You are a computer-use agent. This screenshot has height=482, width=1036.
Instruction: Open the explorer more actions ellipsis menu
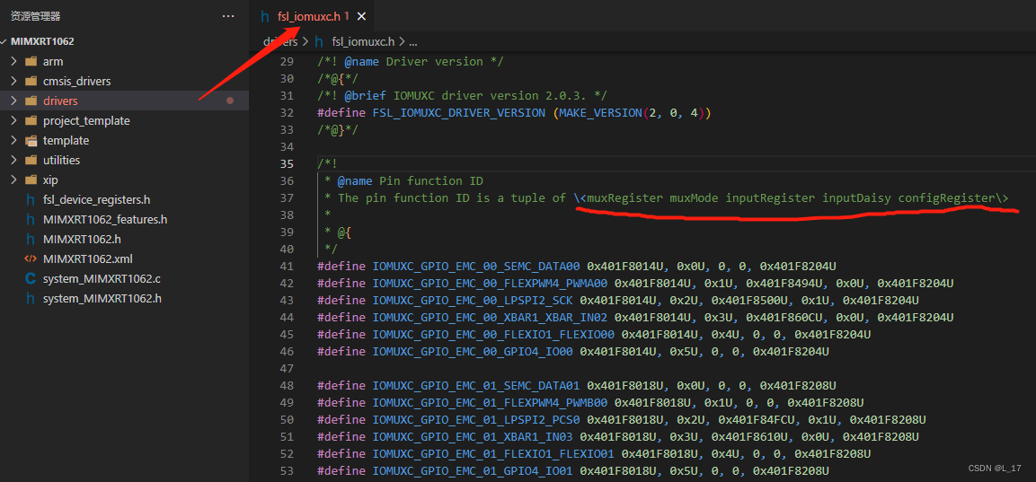click(x=228, y=16)
